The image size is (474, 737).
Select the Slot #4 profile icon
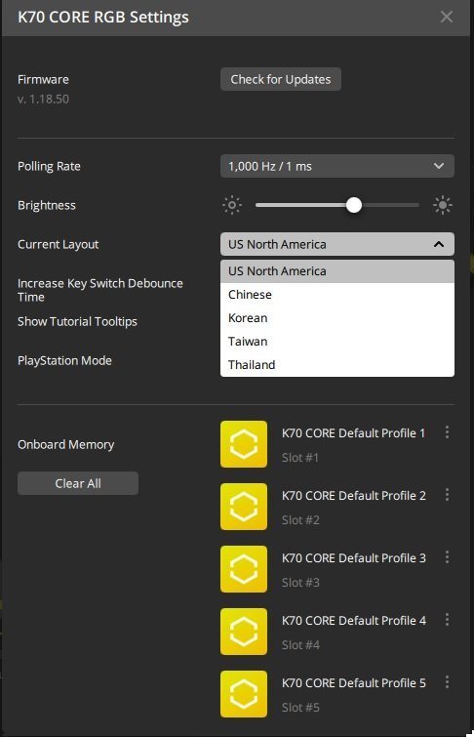(244, 632)
